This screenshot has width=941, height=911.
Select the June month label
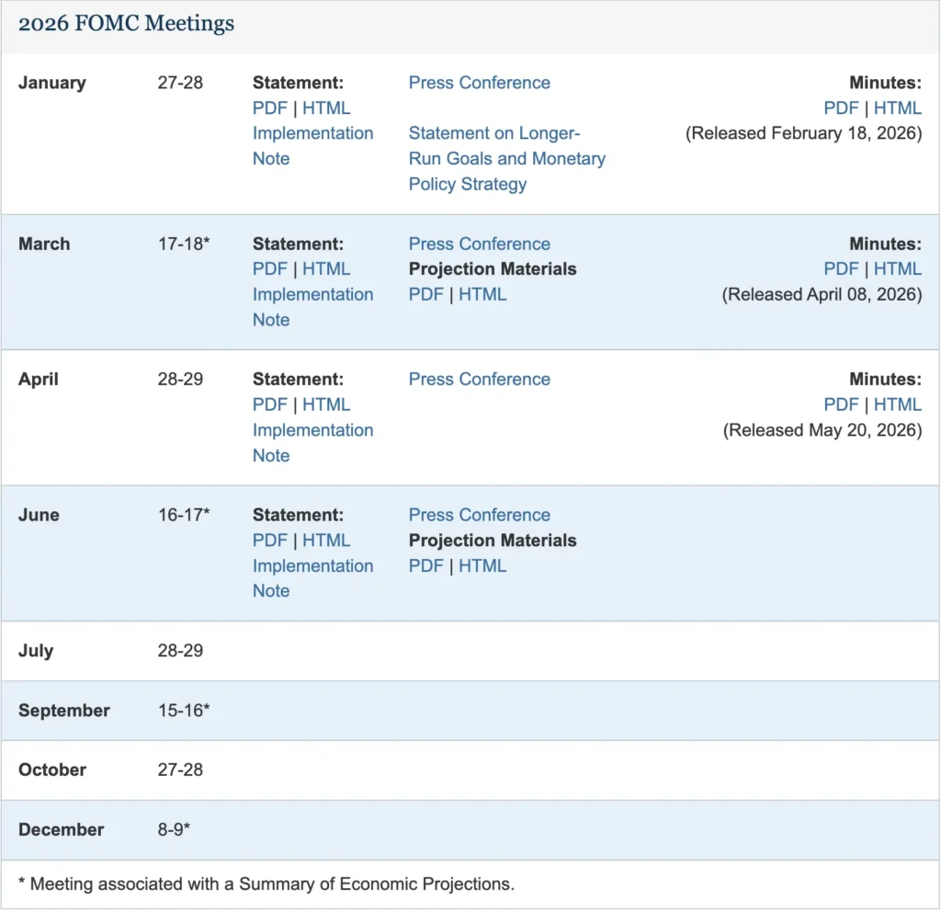39,515
